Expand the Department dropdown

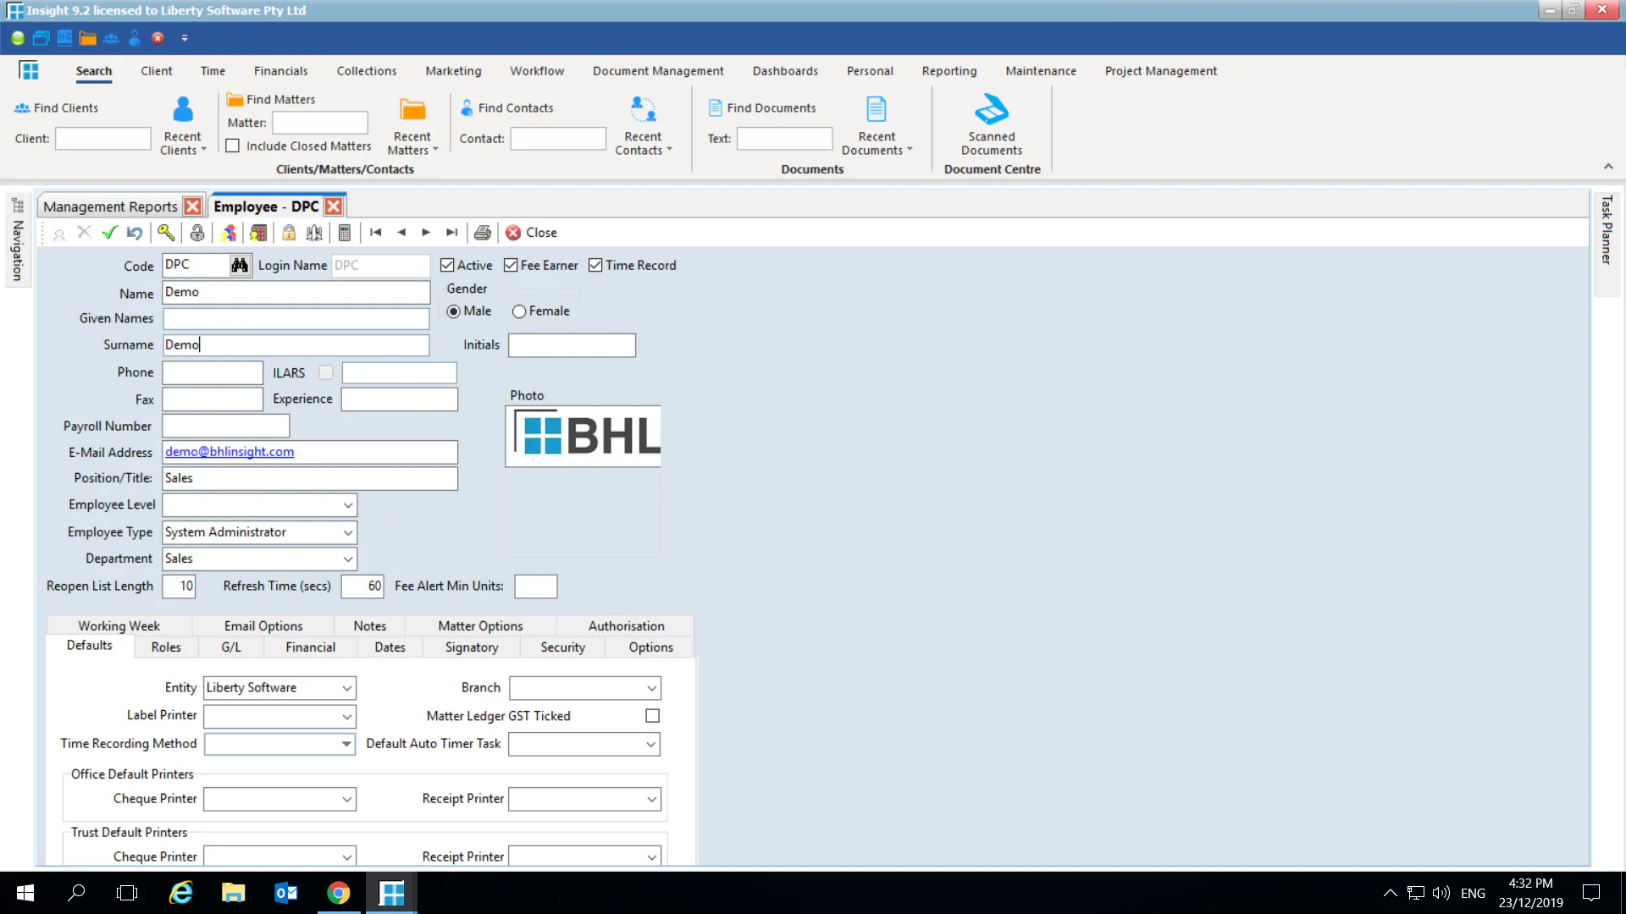click(346, 559)
